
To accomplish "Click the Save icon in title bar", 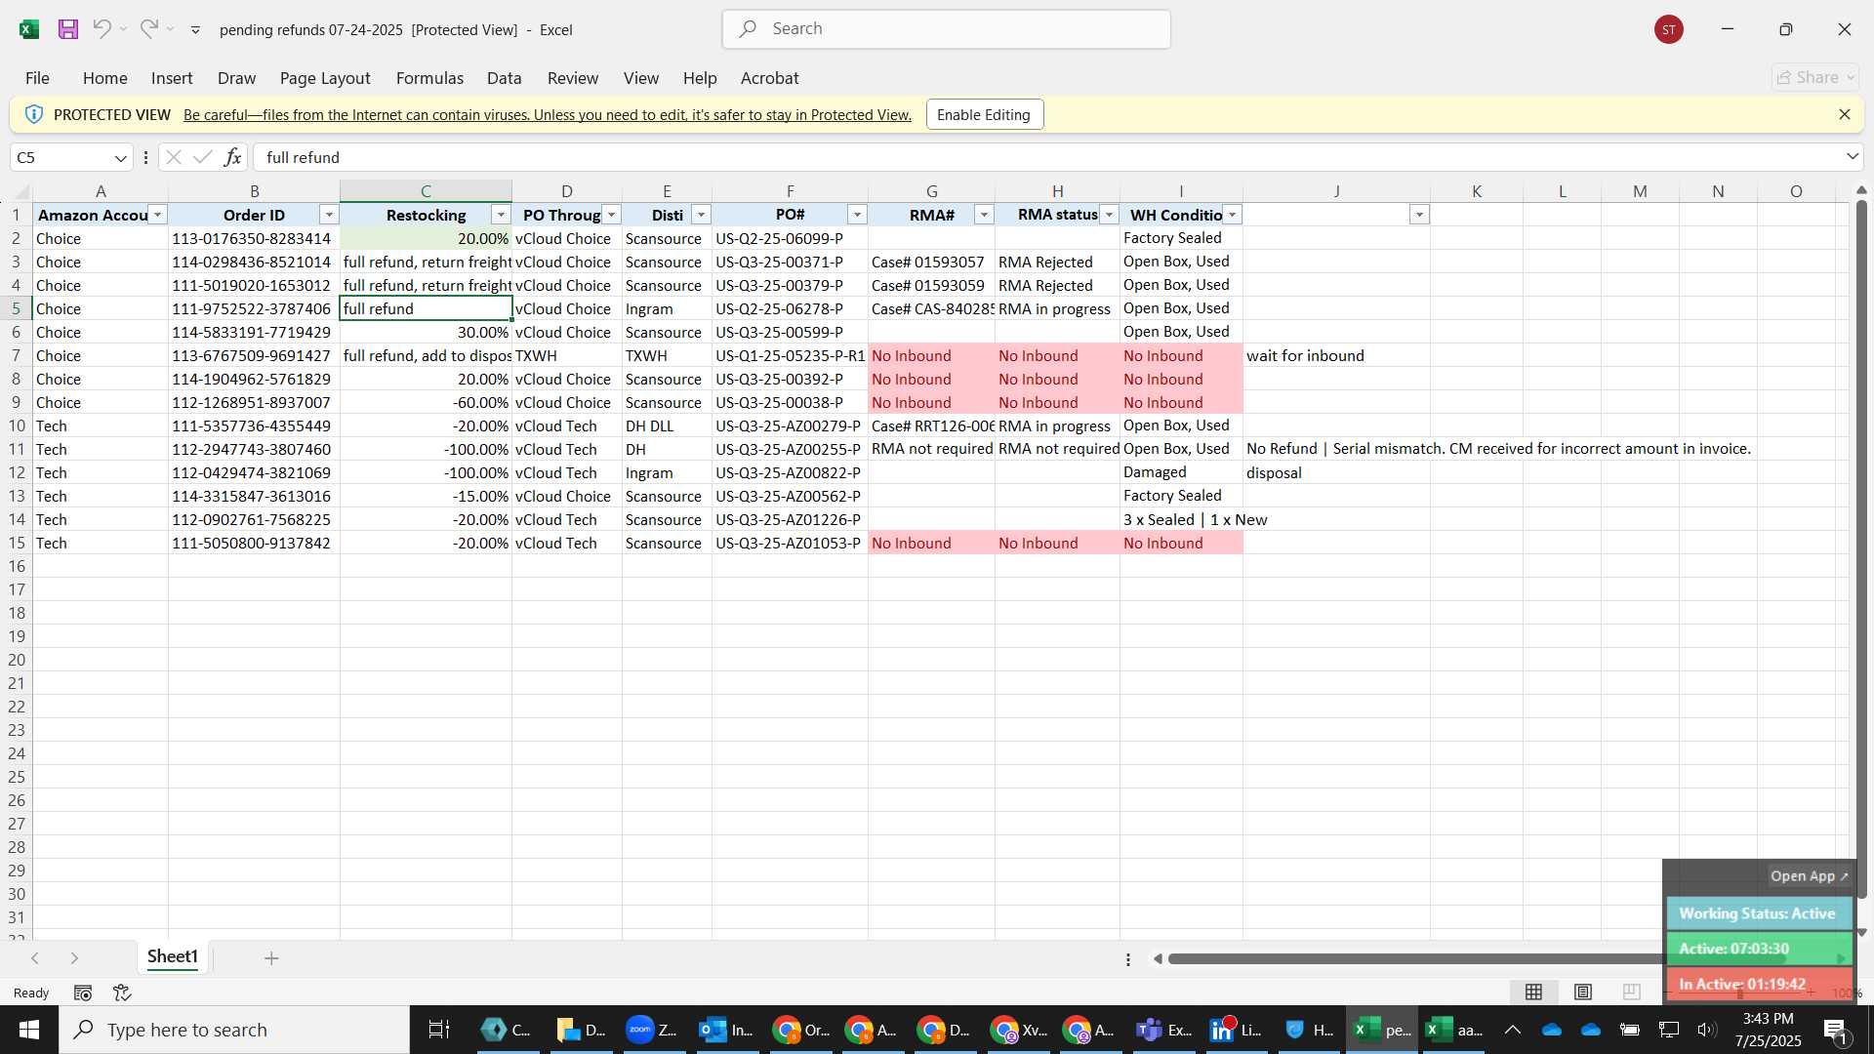I will (x=68, y=29).
